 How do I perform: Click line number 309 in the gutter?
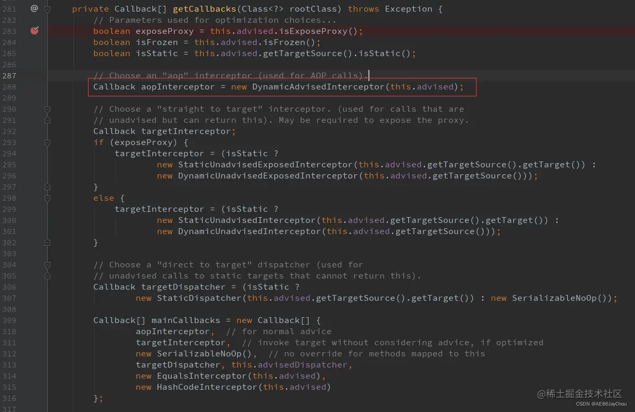coord(9,320)
